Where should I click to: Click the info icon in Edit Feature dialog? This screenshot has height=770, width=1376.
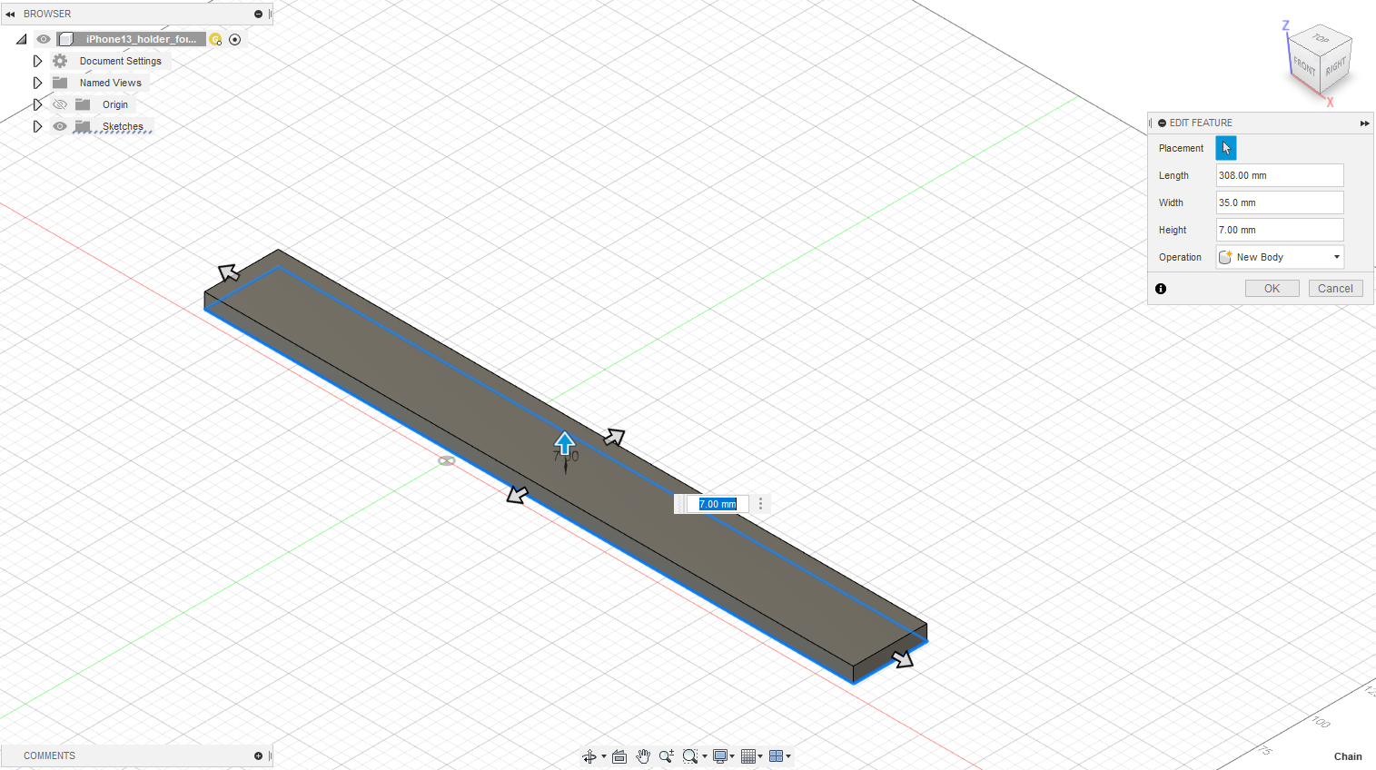click(1161, 289)
